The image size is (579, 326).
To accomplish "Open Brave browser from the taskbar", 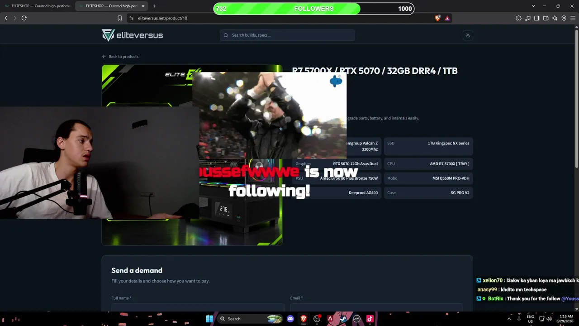I will point(304,319).
